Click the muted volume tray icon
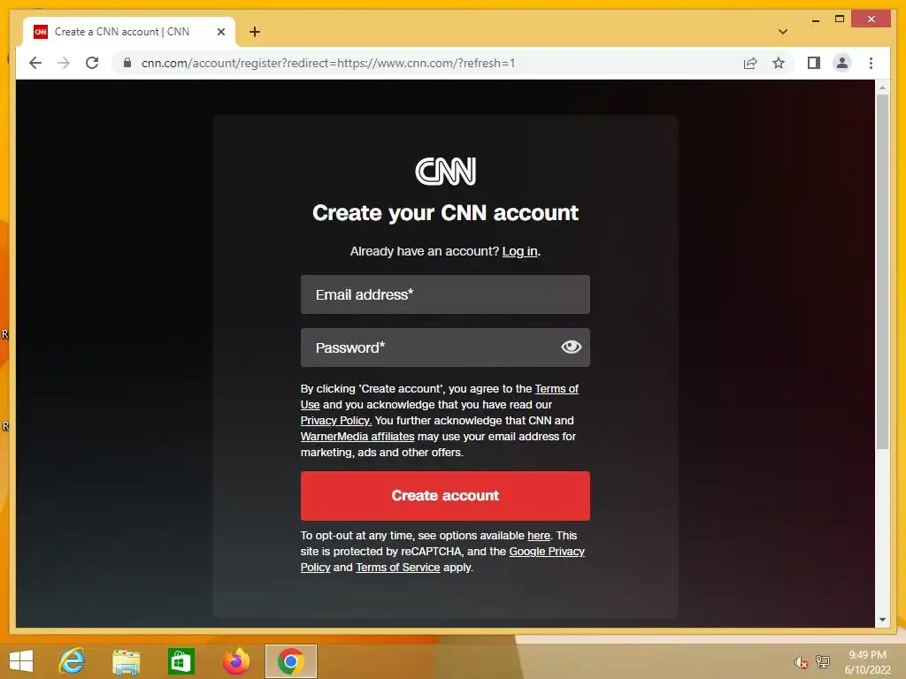Screen dimensions: 906x679 click(800, 662)
